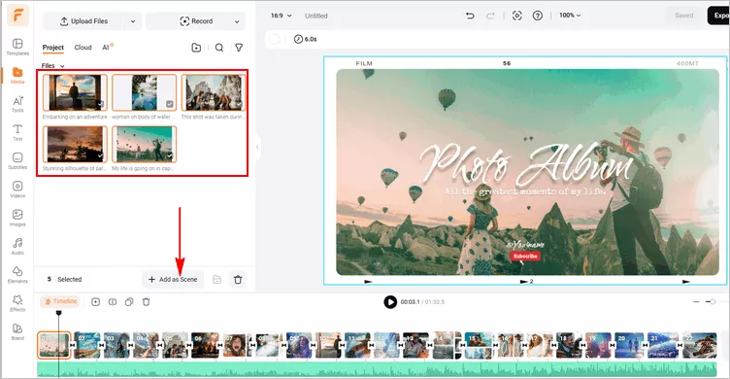This screenshot has height=379, width=730.
Task: Open the Elements sidebar panel
Action: 17,275
